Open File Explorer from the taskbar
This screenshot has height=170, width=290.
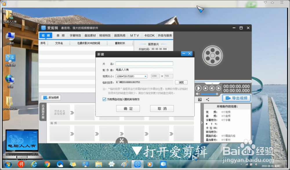(99, 164)
